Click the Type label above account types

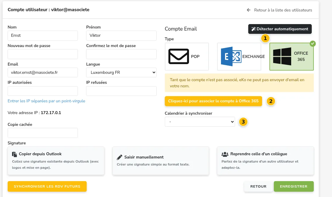(x=169, y=39)
